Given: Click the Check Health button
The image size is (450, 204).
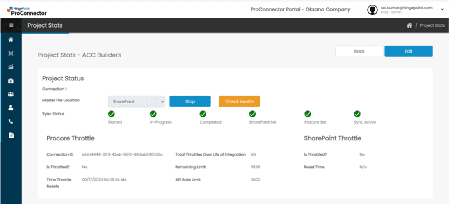Looking at the screenshot, I should [x=239, y=101].
